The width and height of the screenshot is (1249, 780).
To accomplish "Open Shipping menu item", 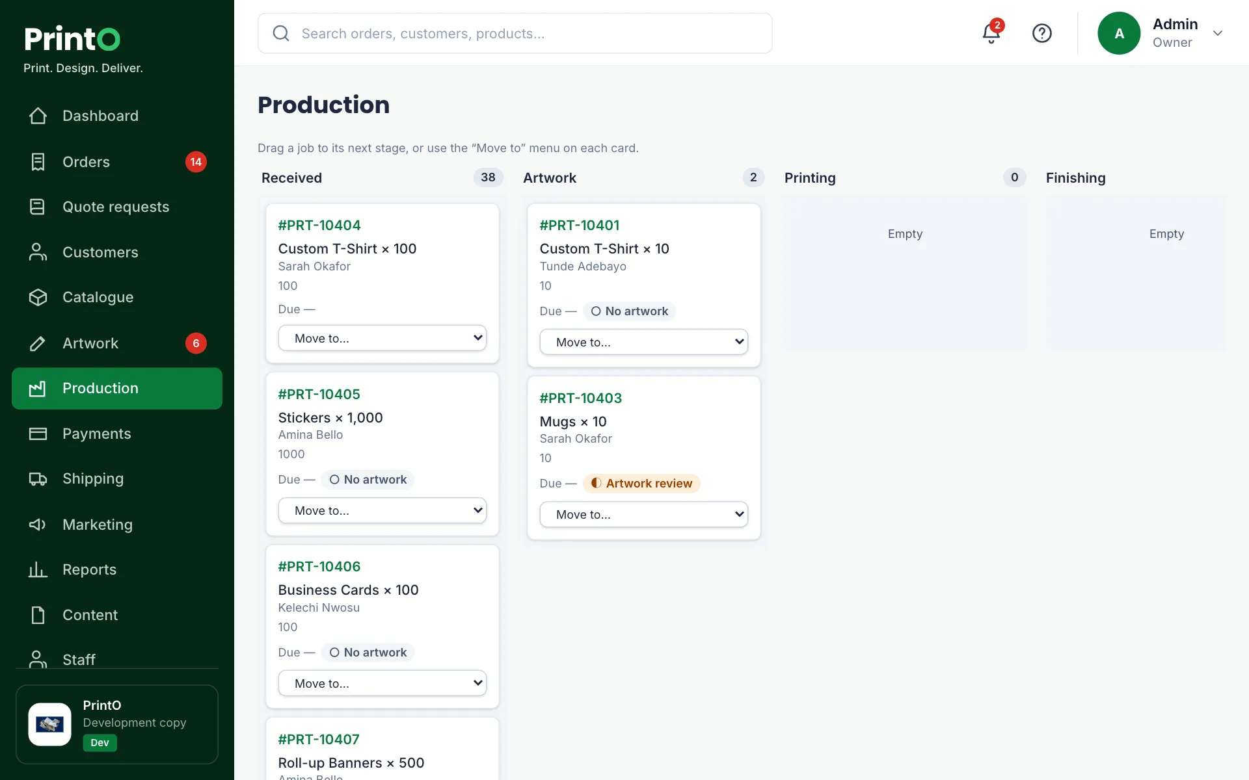I will click(117, 479).
